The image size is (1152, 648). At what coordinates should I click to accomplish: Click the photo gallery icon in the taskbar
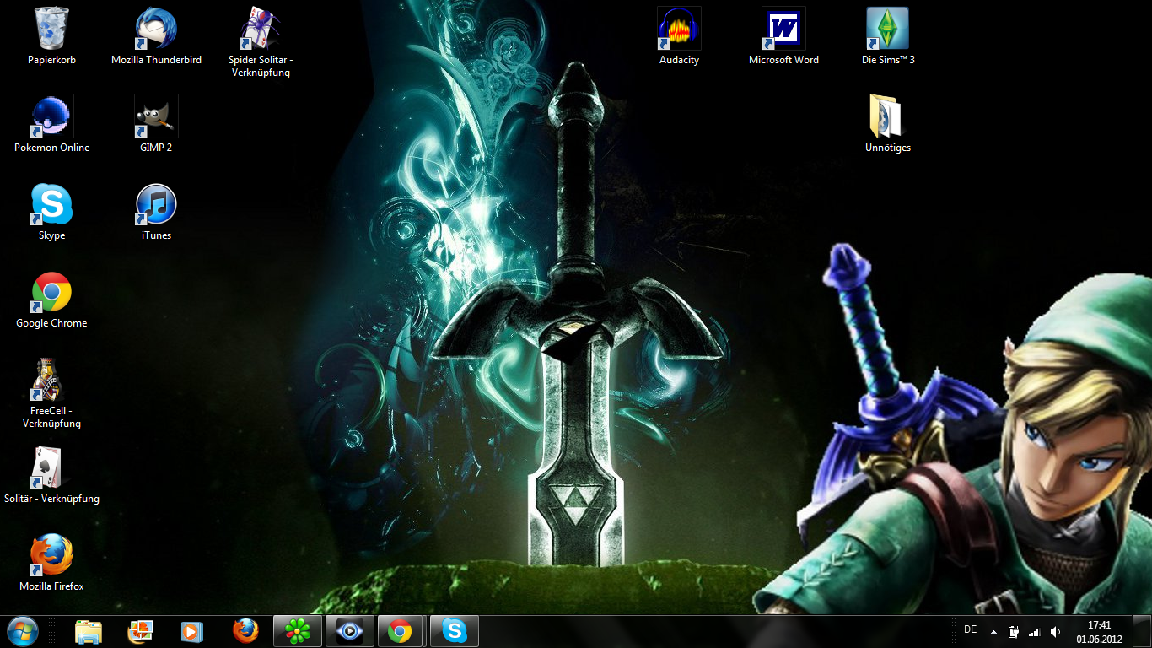pos(141,631)
